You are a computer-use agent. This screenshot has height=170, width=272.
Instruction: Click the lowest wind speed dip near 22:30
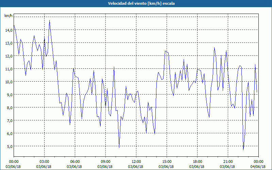[x=243, y=150]
